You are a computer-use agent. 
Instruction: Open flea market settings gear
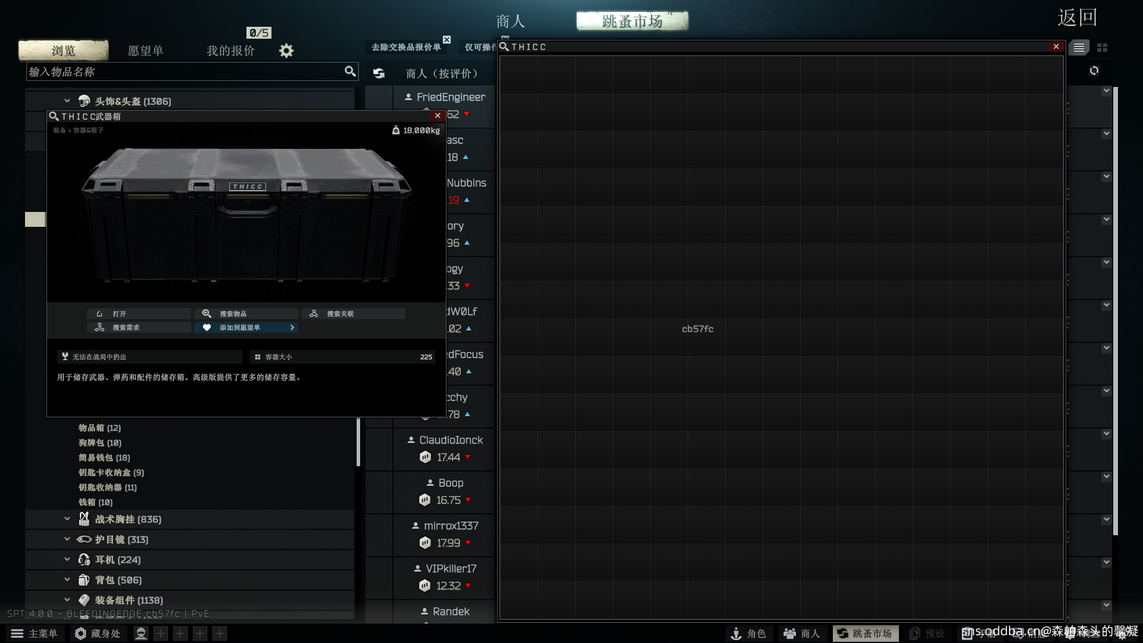click(x=286, y=51)
